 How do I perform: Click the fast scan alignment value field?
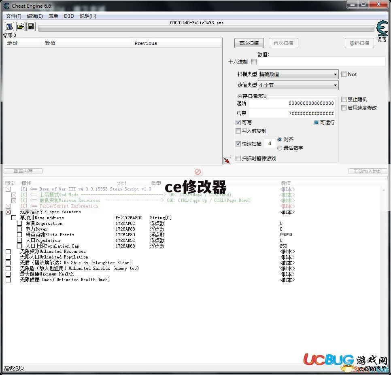(x=270, y=144)
